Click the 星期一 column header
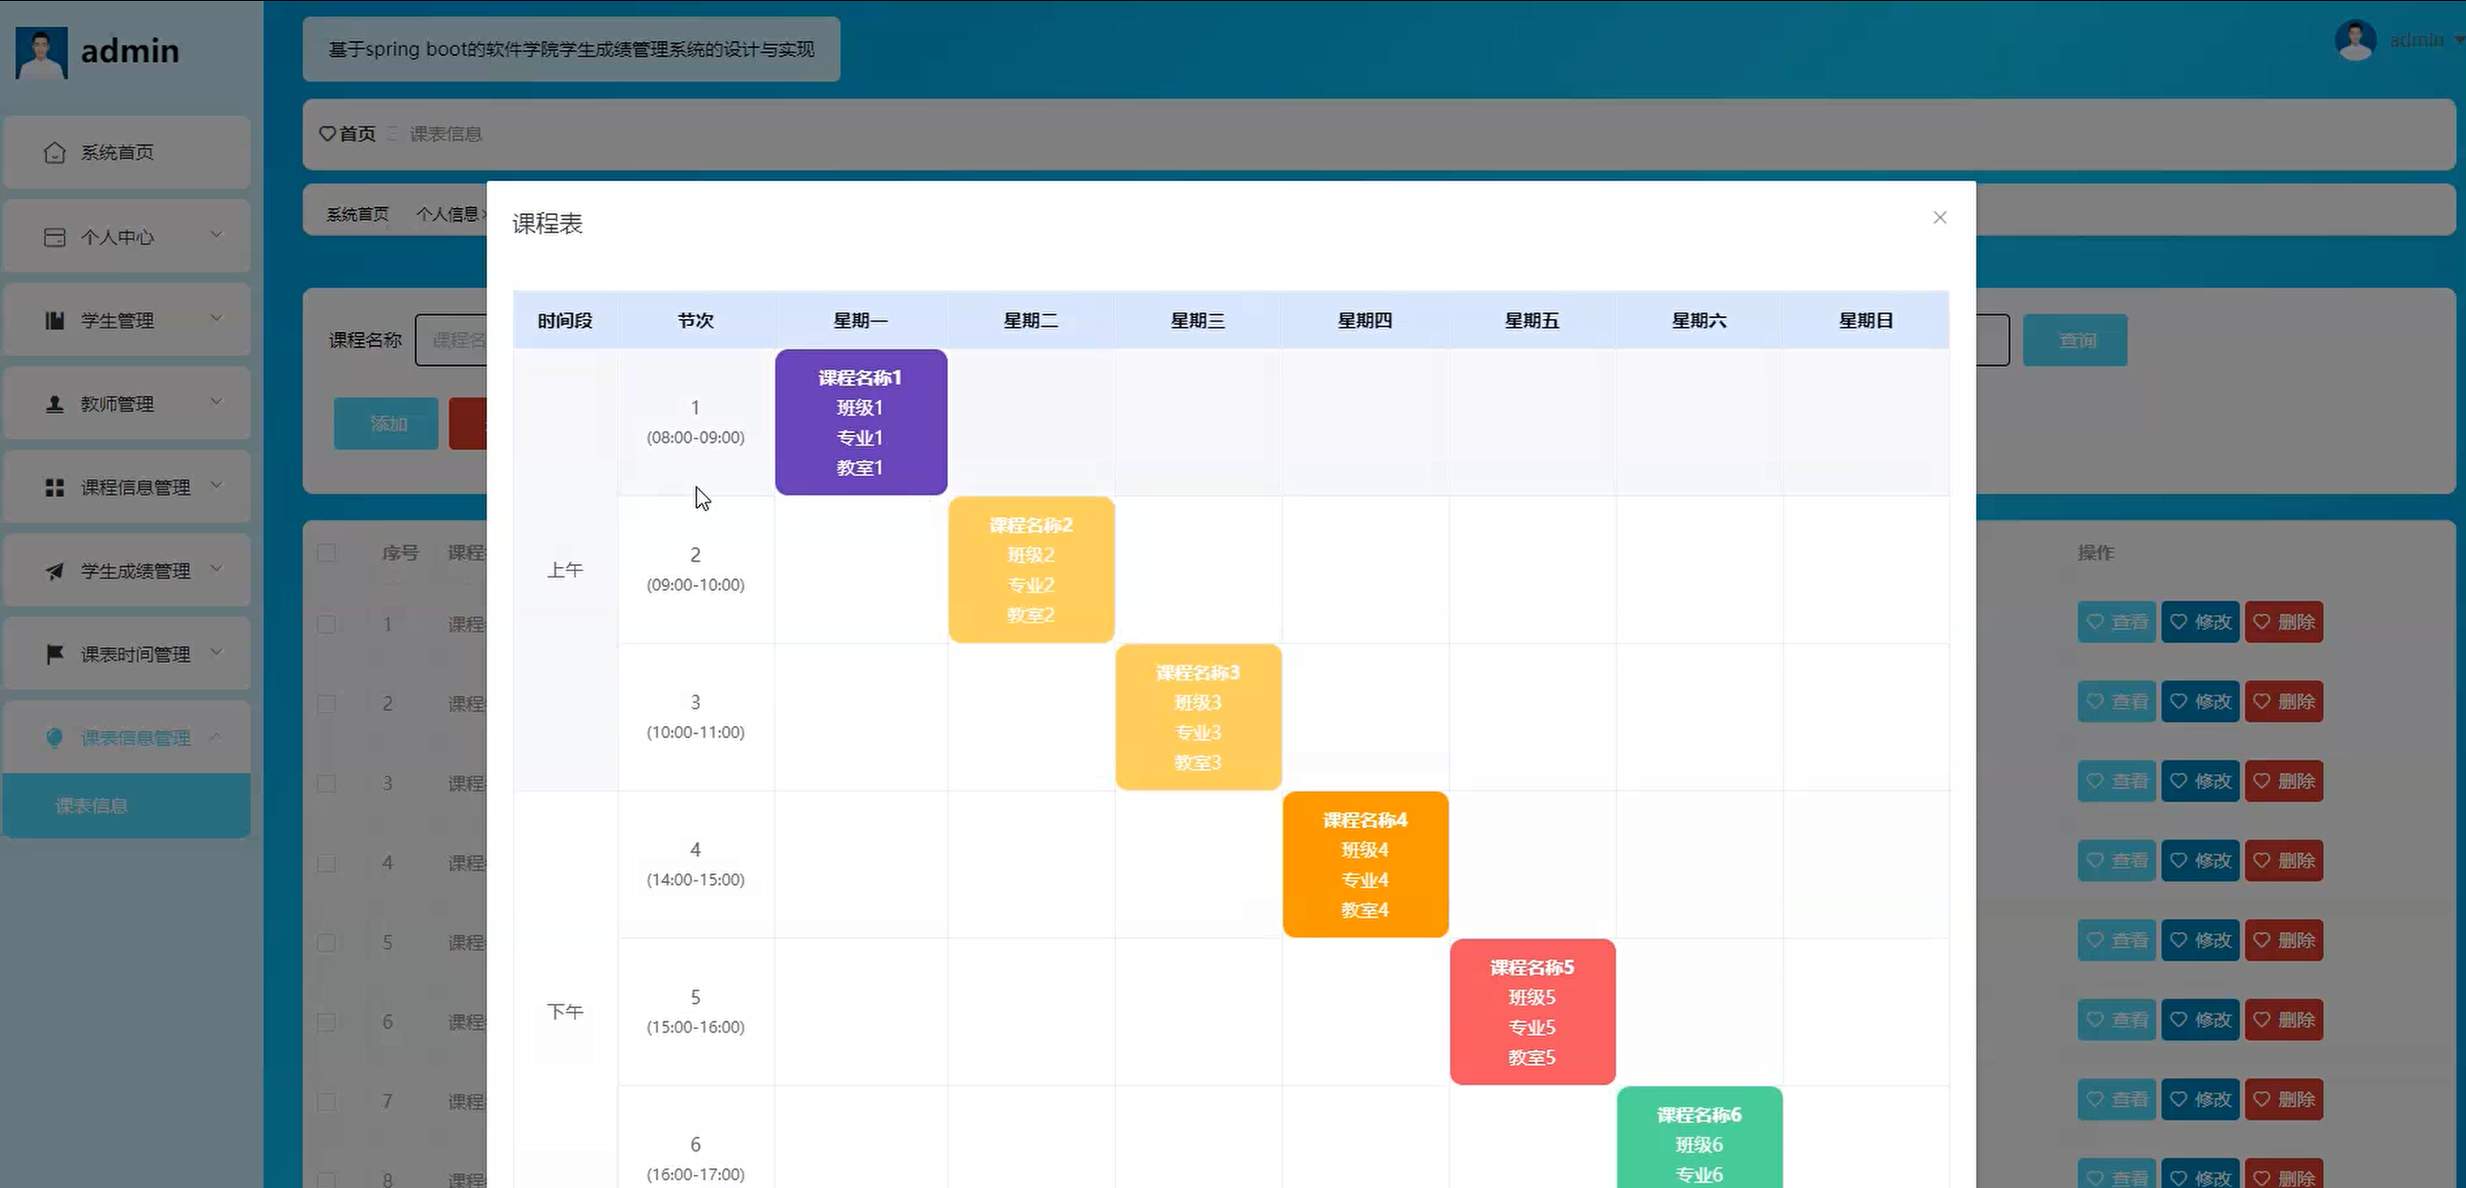This screenshot has width=2466, height=1188. [861, 321]
